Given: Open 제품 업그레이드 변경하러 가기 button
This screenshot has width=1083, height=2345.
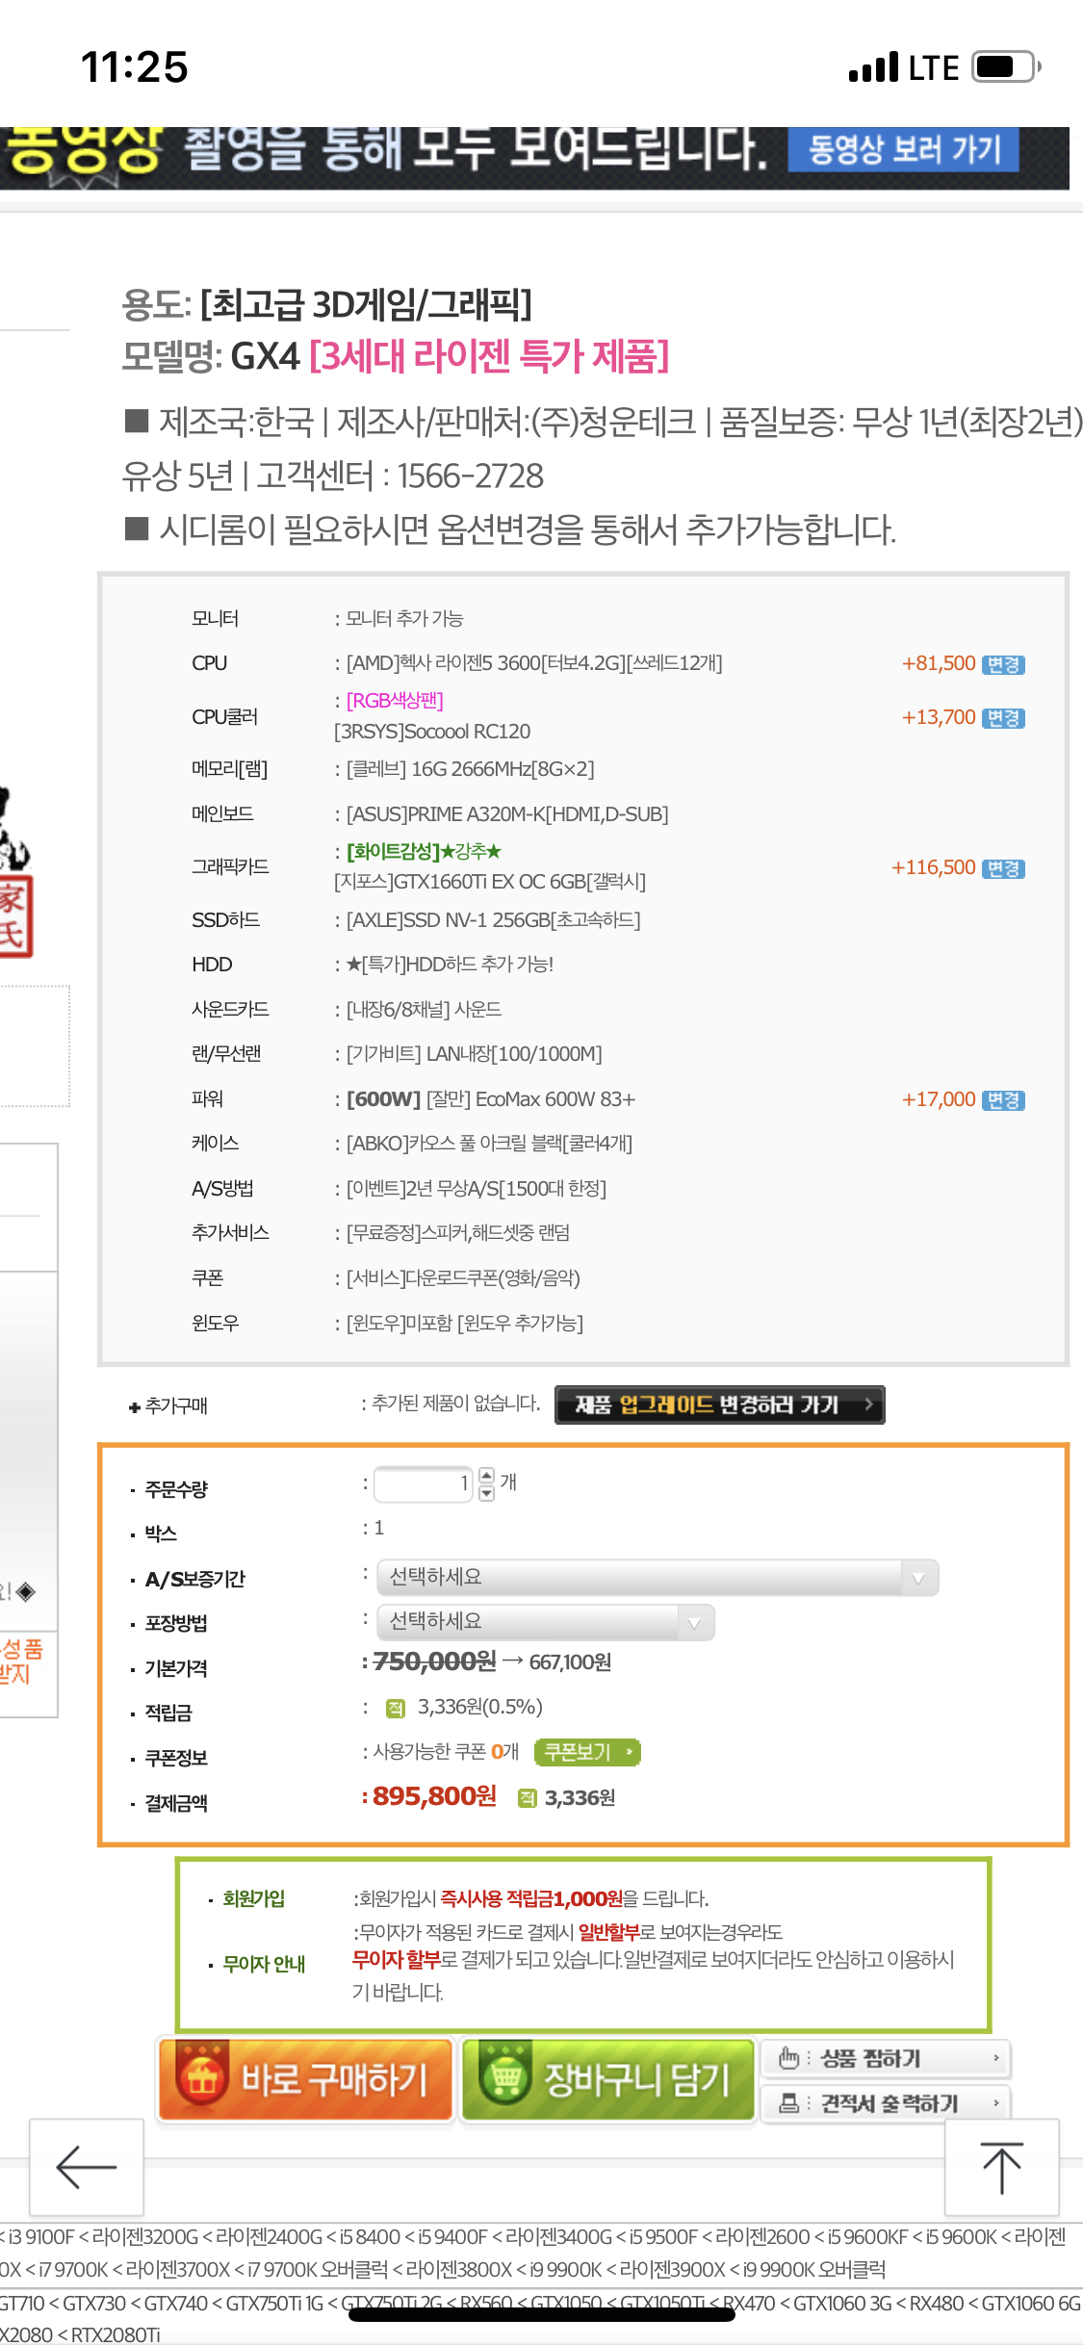Looking at the screenshot, I should point(720,1404).
